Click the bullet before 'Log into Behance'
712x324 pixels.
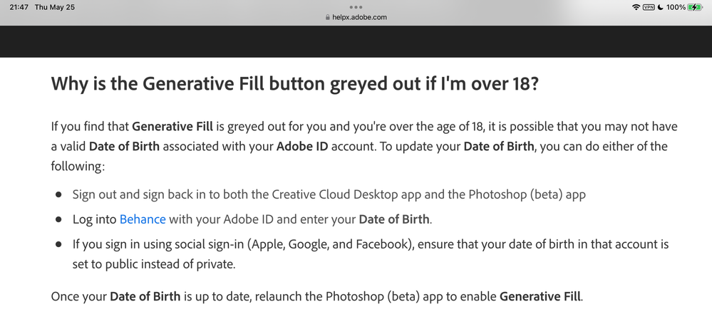point(58,219)
